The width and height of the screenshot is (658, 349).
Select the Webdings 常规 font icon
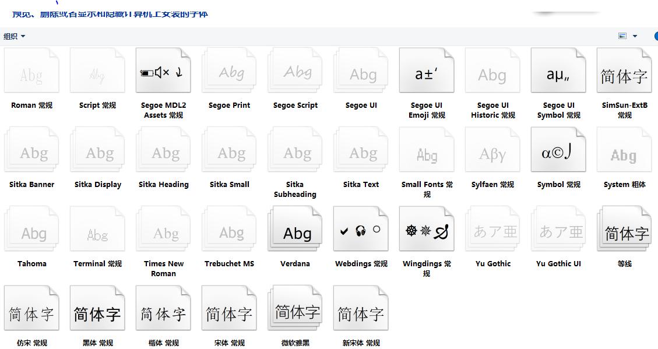(x=361, y=229)
